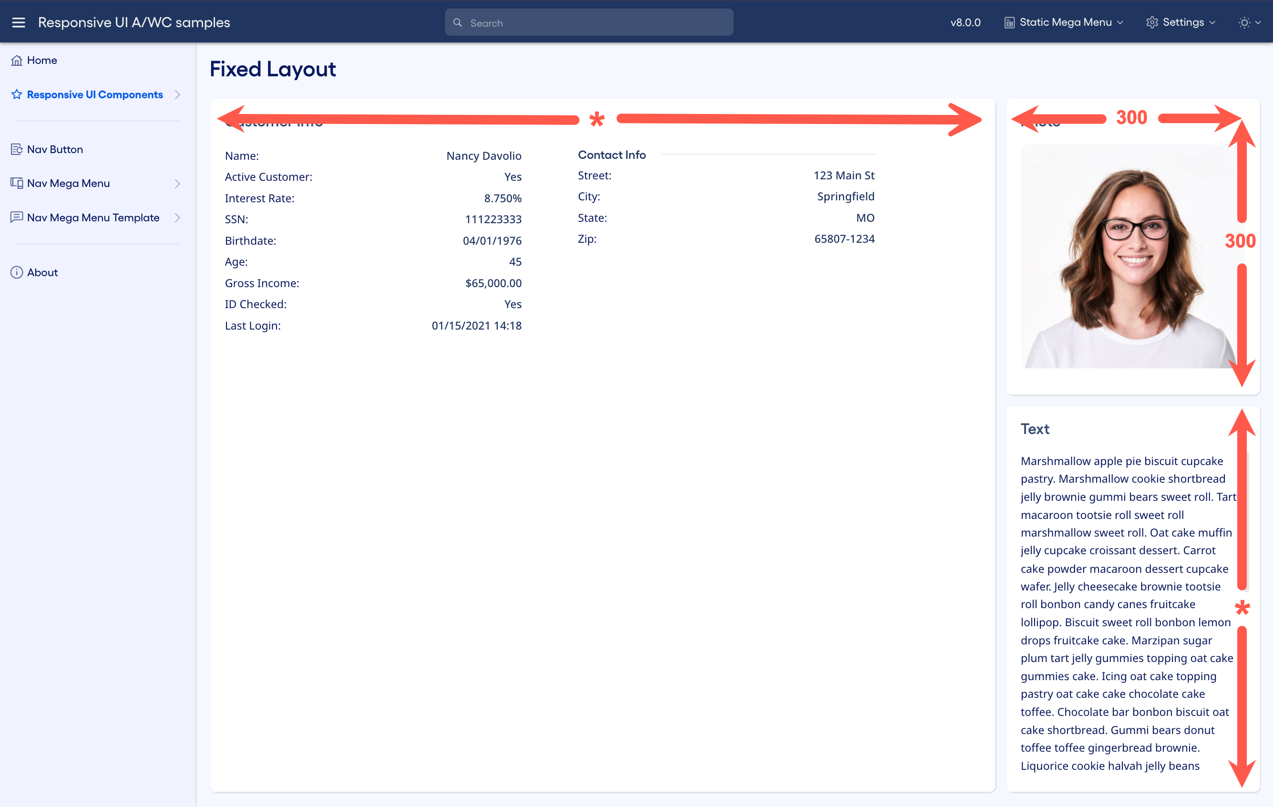Open the hamburger navigation menu
The width and height of the screenshot is (1273, 807).
pos(19,22)
